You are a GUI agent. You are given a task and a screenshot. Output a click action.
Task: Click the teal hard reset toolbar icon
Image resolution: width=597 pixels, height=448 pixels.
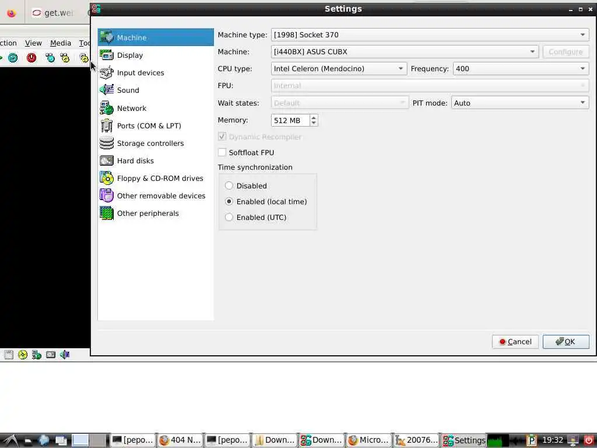coord(13,58)
